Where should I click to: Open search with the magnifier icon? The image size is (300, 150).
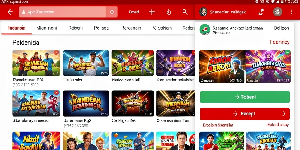pos(185,12)
